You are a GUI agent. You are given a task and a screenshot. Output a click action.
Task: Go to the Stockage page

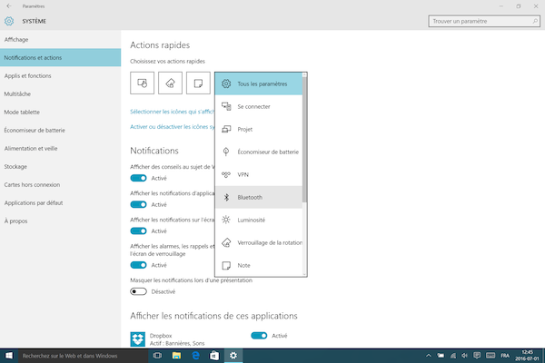61,166
